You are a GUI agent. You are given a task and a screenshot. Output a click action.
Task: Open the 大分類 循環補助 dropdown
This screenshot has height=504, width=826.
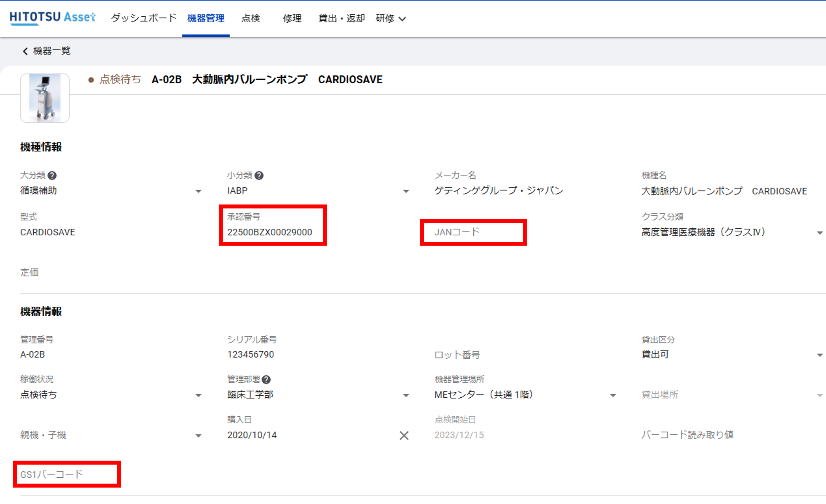pyautogui.click(x=111, y=191)
